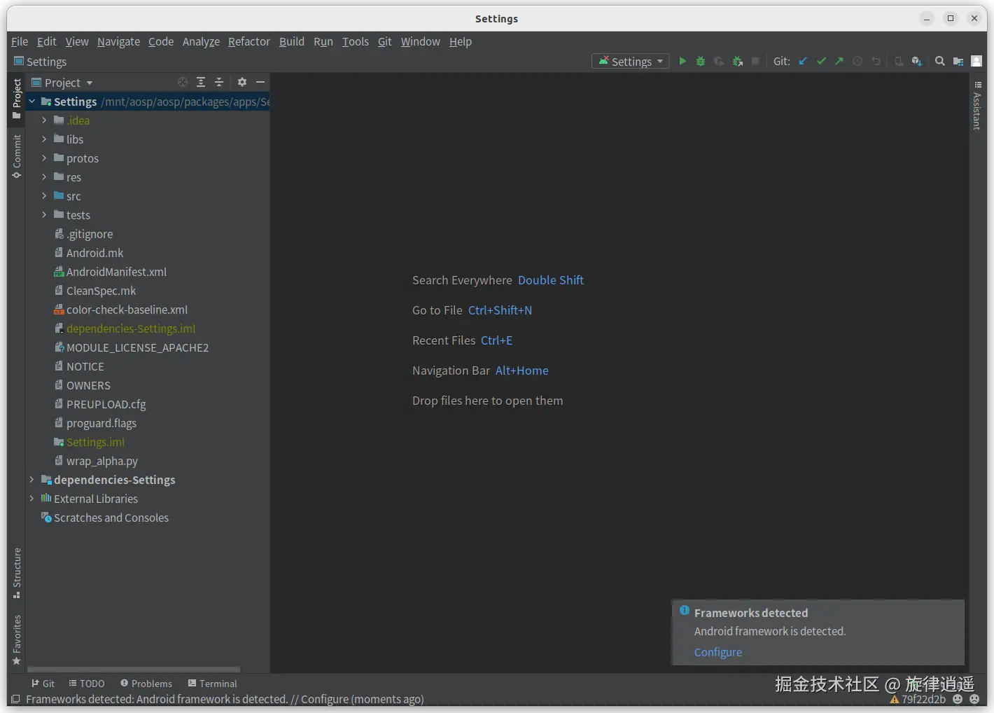Expand the src folder in the tree
994x713 pixels.
point(44,196)
